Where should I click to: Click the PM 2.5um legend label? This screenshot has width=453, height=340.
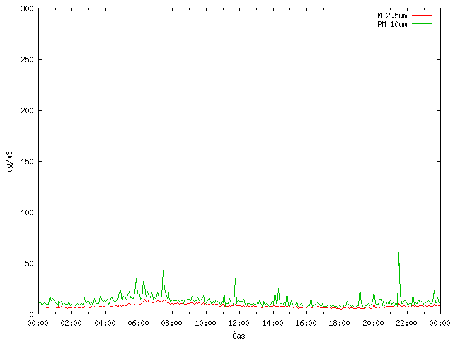tap(390, 16)
